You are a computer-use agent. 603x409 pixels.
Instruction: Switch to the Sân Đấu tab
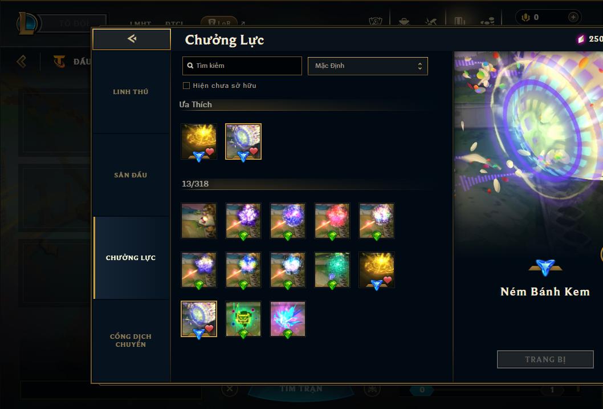pyautogui.click(x=131, y=175)
